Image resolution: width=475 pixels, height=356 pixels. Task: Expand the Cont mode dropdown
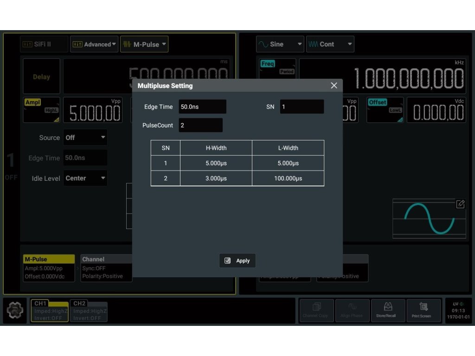[x=330, y=44]
